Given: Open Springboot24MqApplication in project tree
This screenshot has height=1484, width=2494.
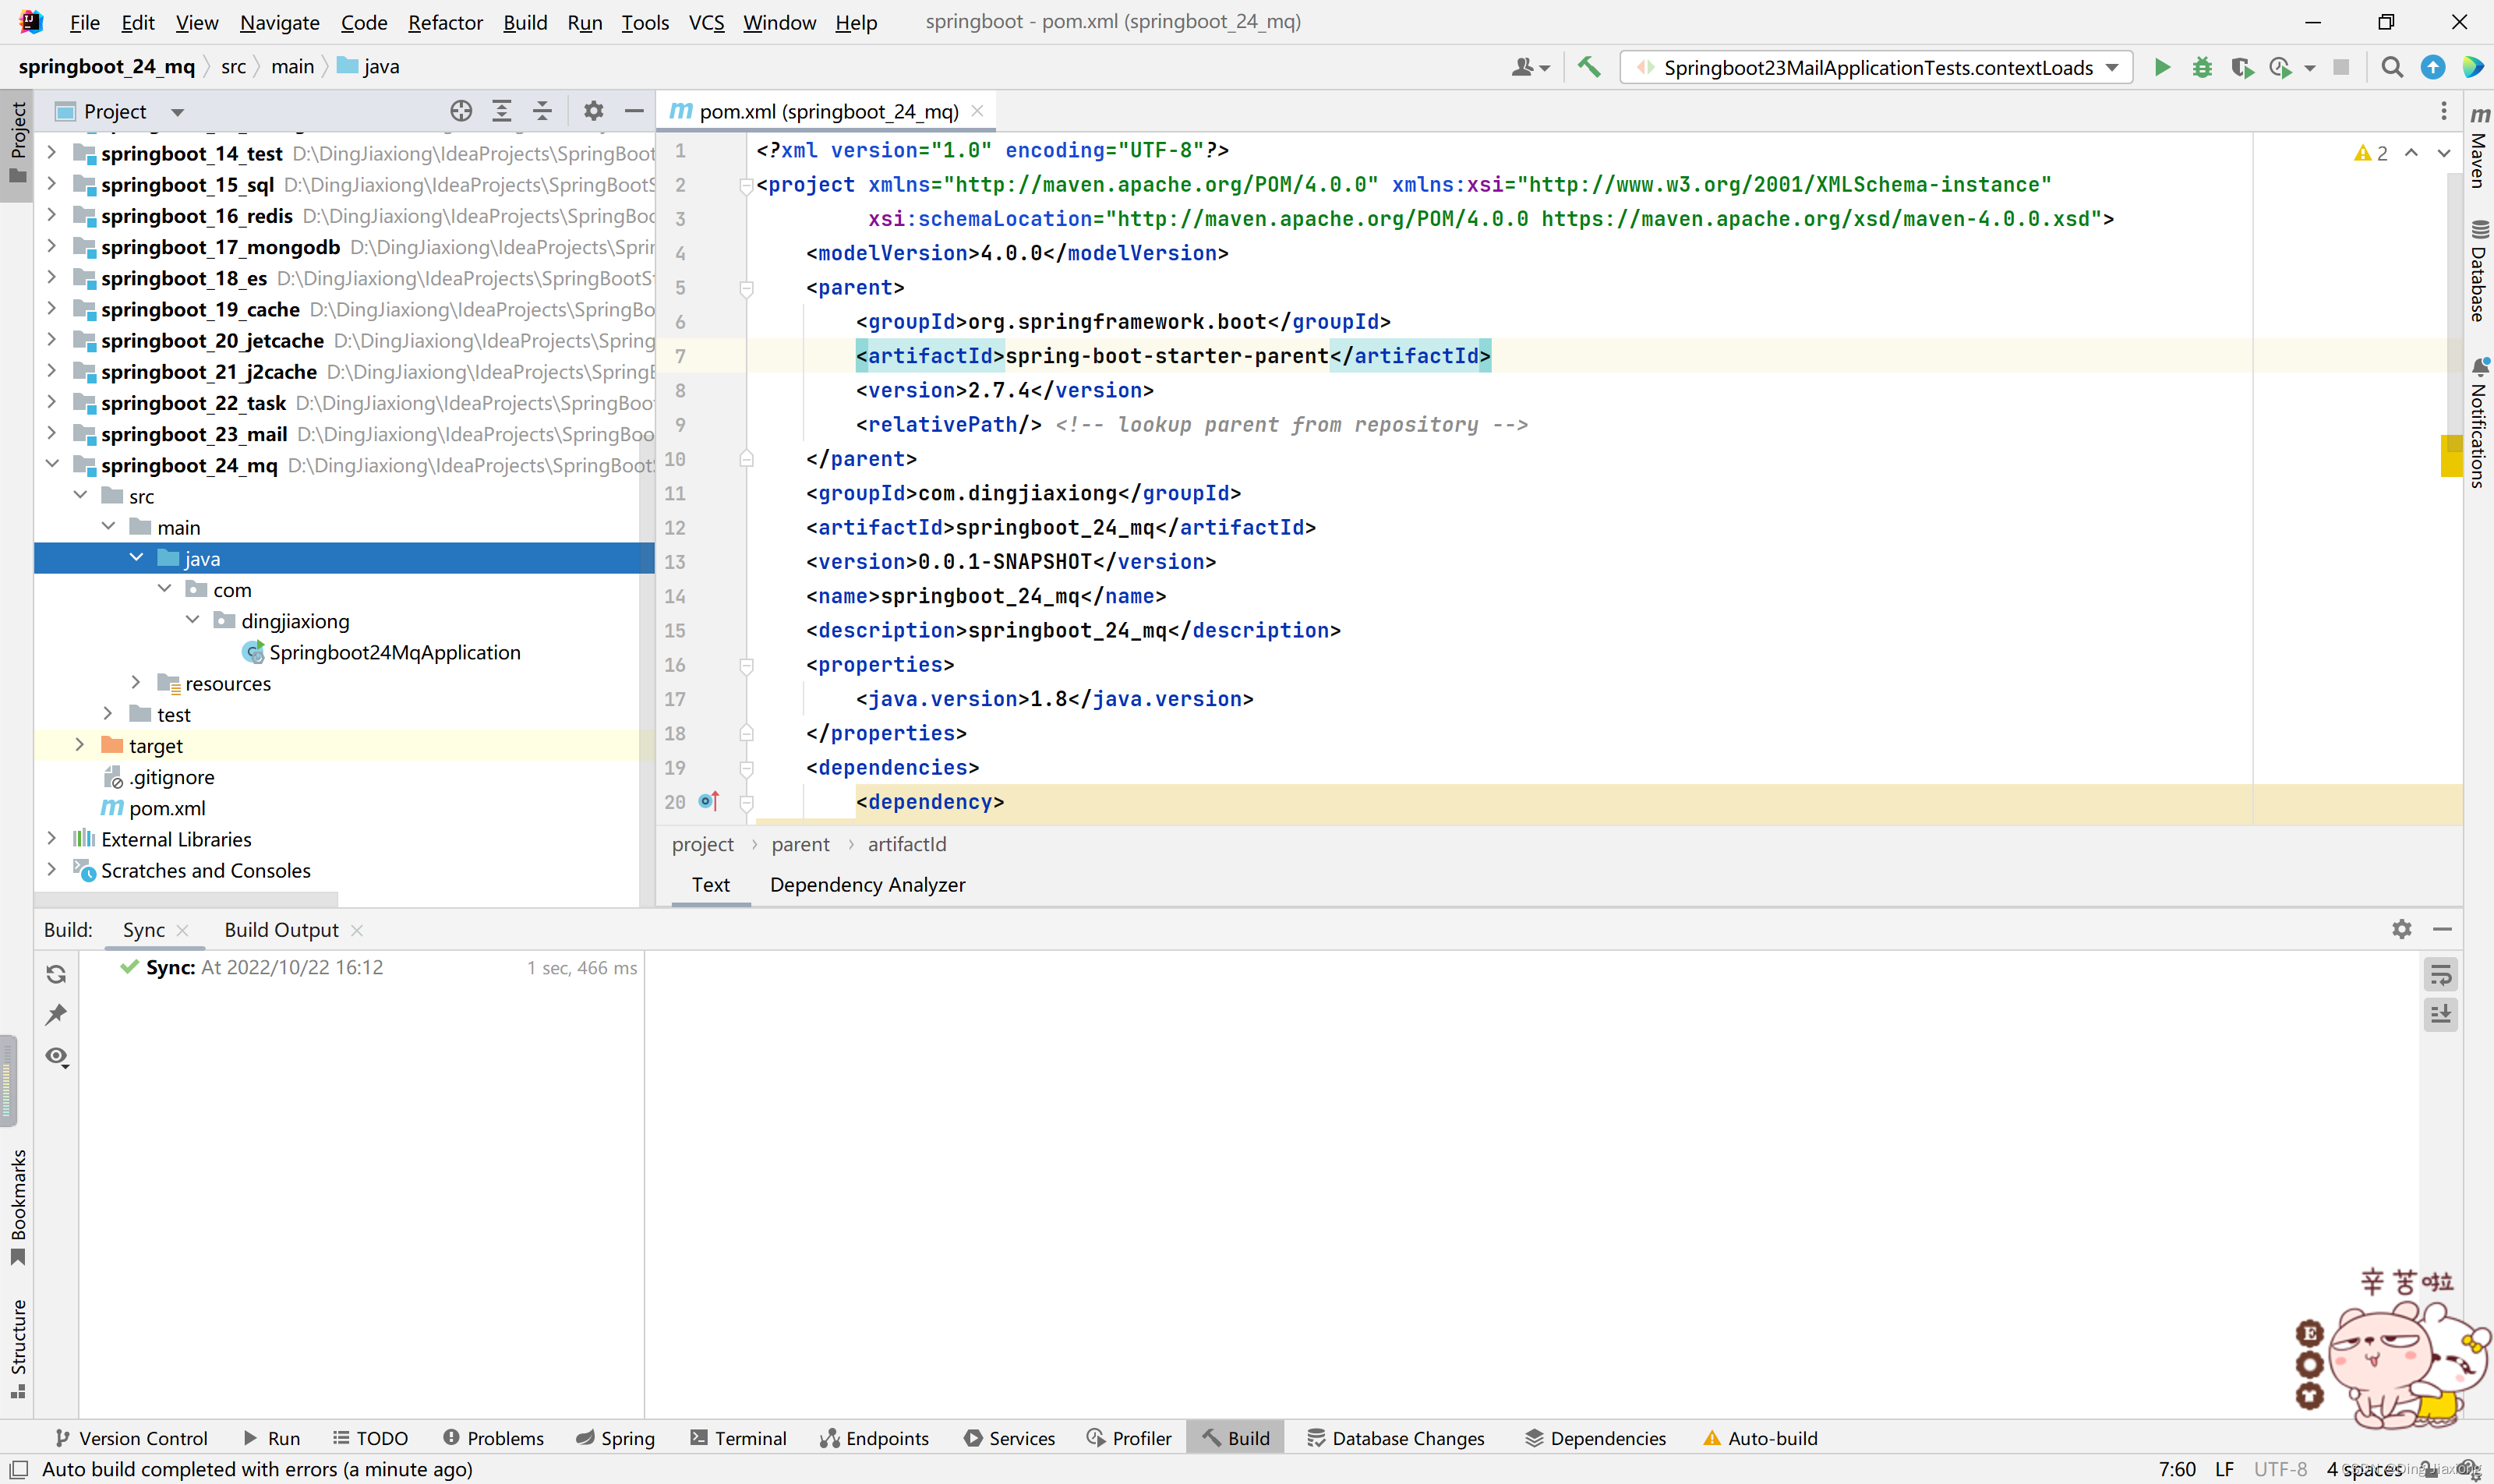Looking at the screenshot, I should point(394,652).
